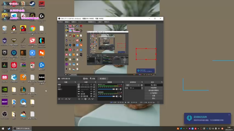Image resolution: width=234 pixels, height=131 pixels.
Task: Select the scene named 场景 2
Action: (x=67, y=89)
